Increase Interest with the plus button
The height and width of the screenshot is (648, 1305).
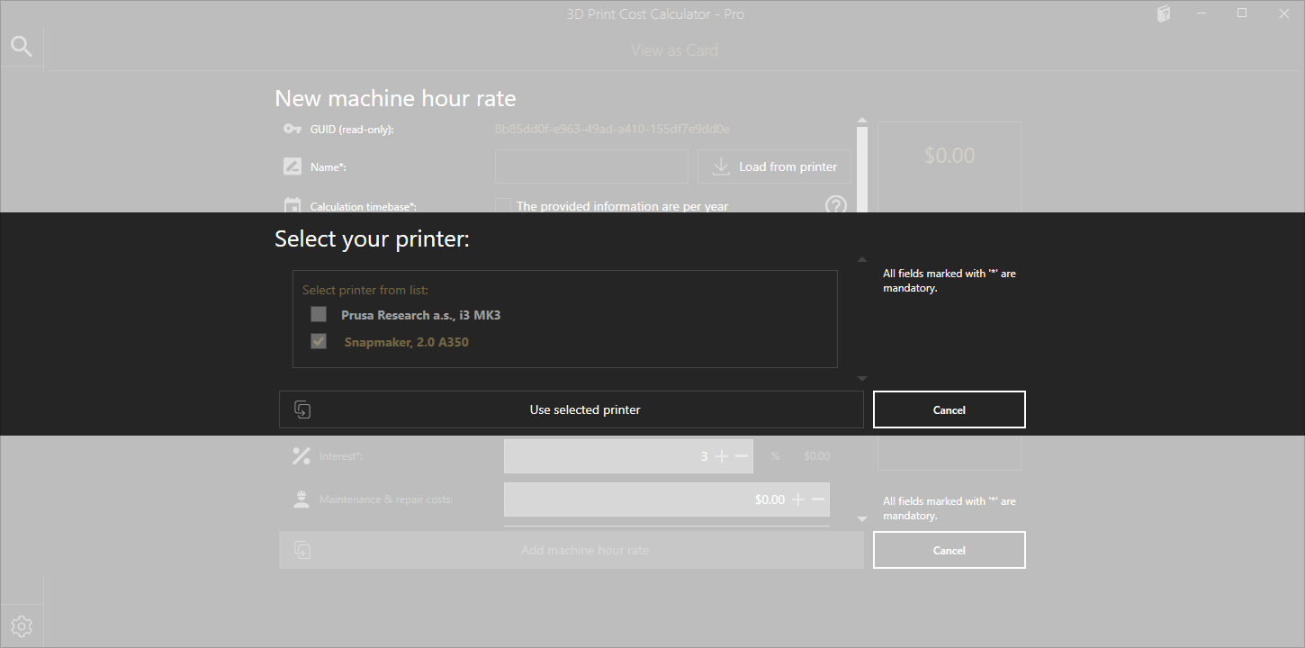point(722,456)
